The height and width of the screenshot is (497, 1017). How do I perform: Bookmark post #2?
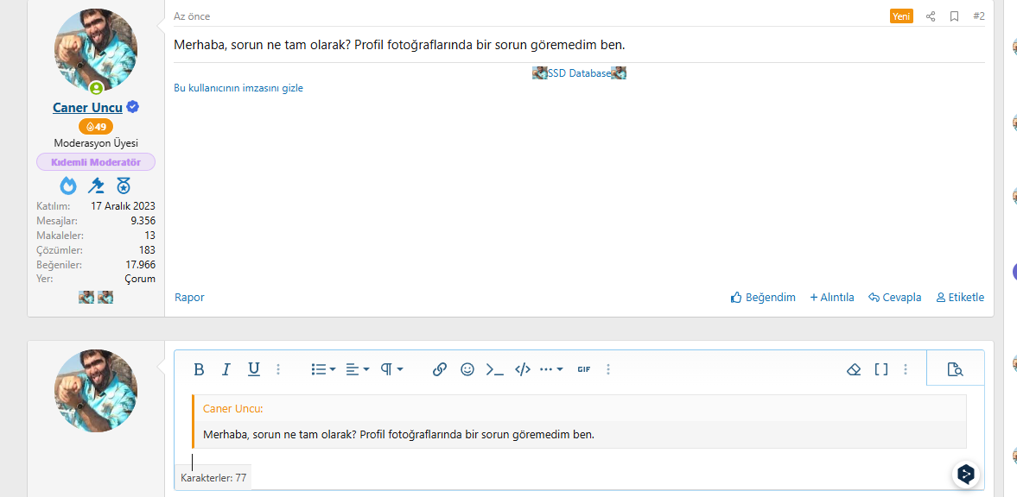[x=954, y=17]
